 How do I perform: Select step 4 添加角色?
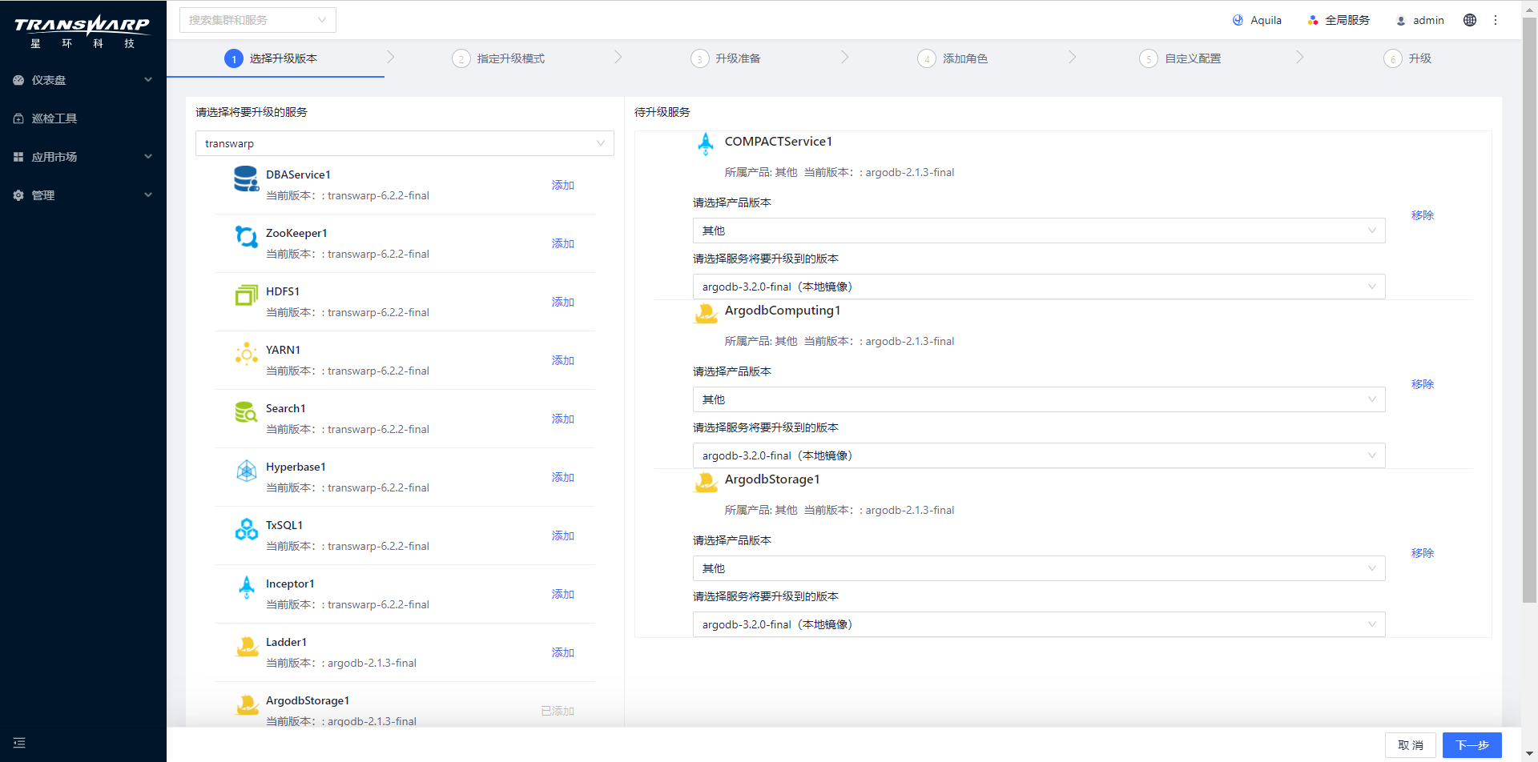click(953, 58)
